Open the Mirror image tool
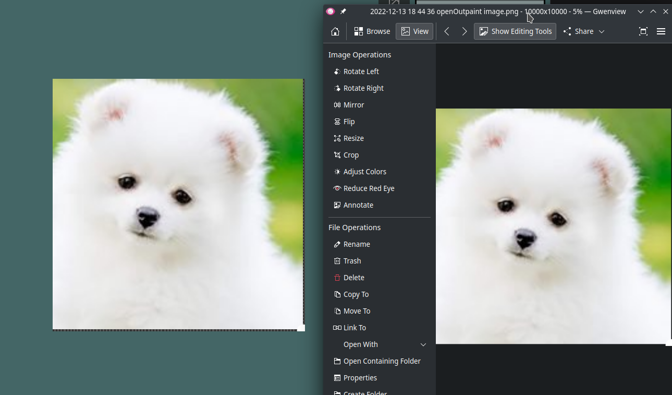Image resolution: width=672 pixels, height=395 pixels. click(353, 104)
